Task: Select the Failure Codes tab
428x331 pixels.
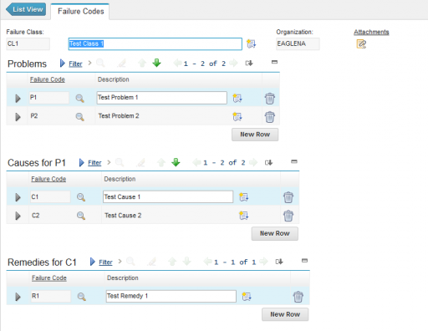Action: pyautogui.click(x=80, y=12)
